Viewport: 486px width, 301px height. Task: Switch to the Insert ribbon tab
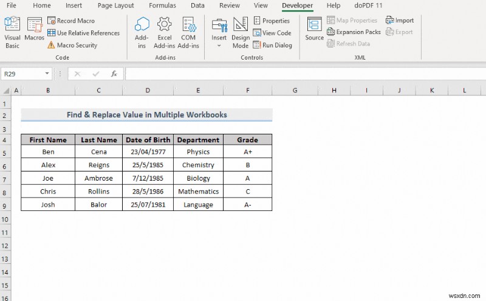pyautogui.click(x=74, y=5)
